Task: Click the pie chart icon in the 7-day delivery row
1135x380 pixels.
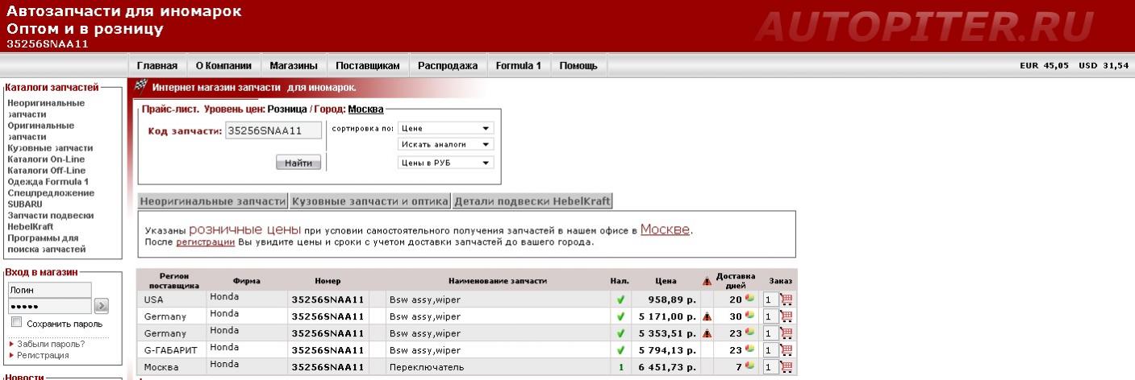Action: point(749,366)
